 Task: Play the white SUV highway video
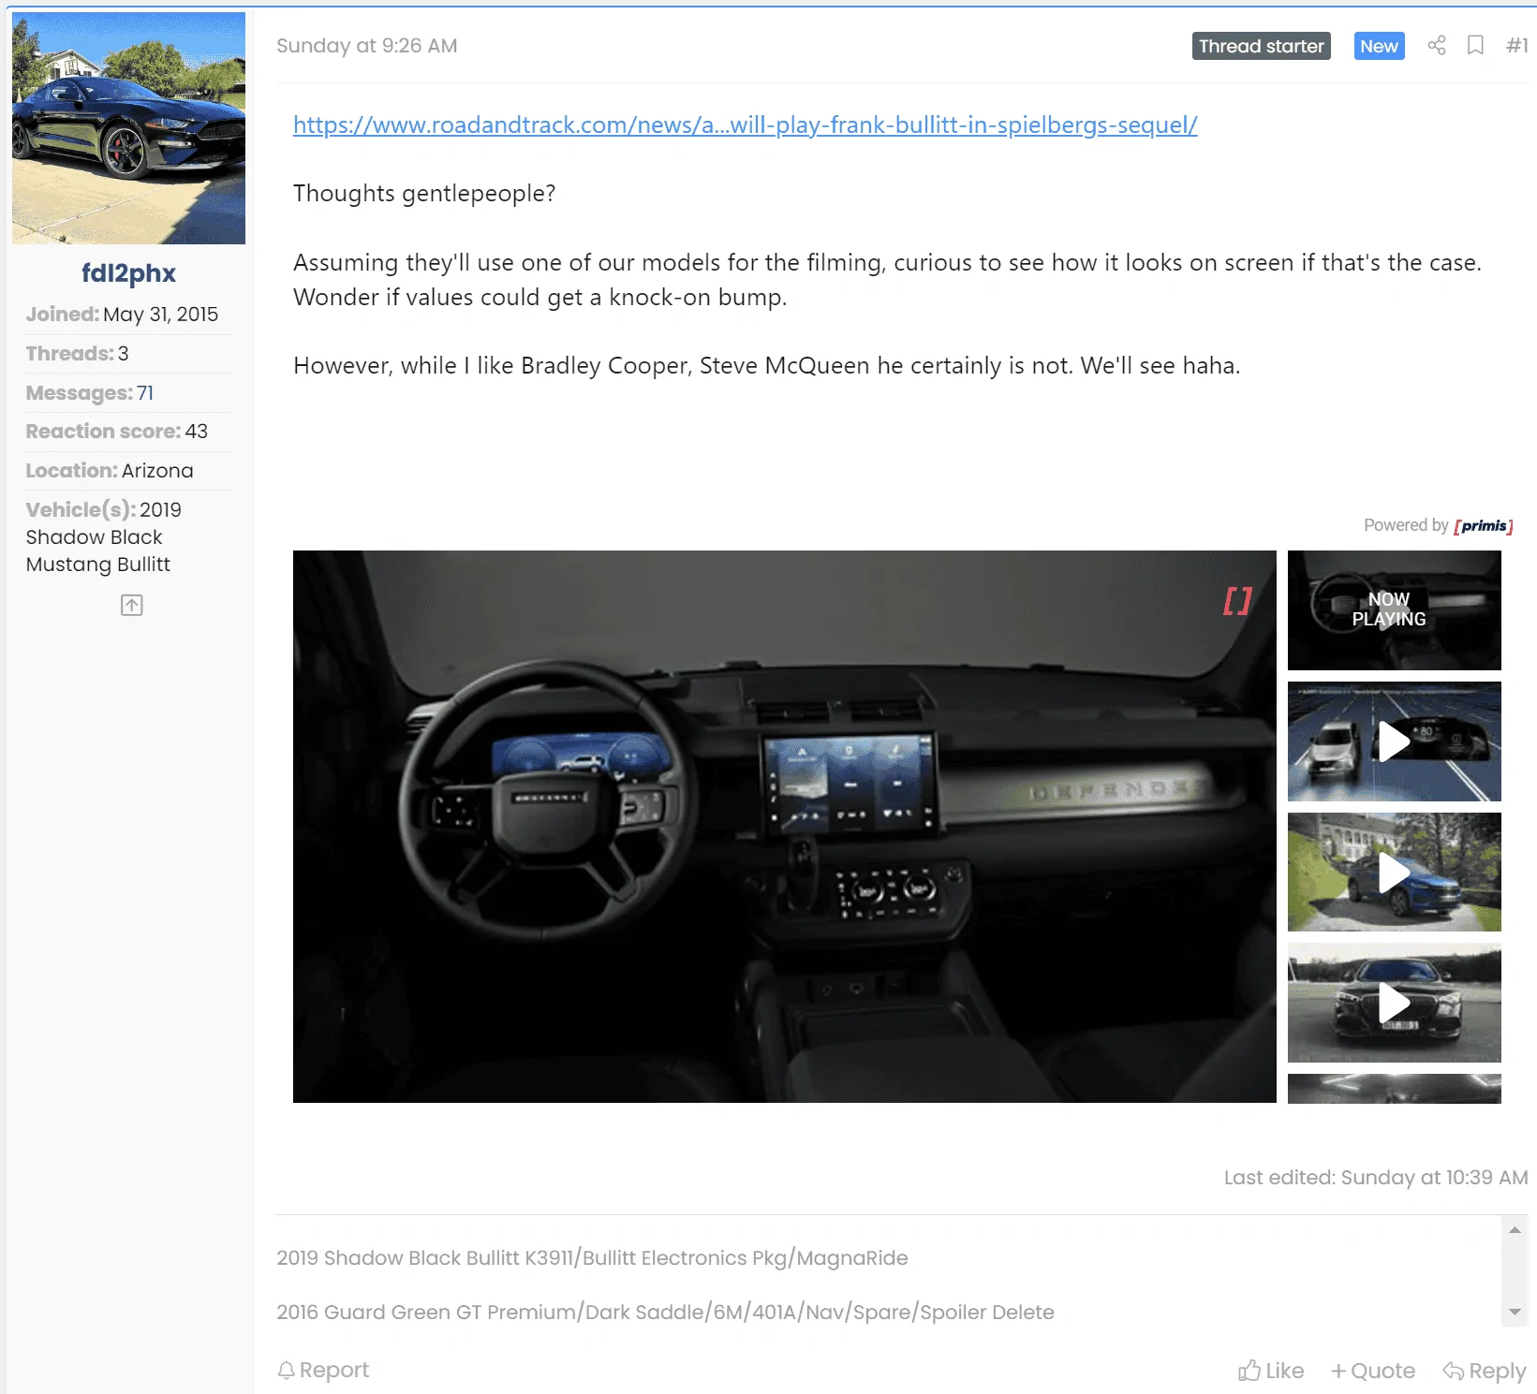point(1395,741)
